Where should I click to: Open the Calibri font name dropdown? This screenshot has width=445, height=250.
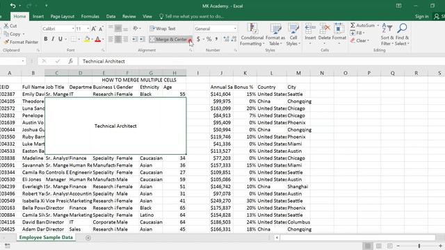coord(73,28)
